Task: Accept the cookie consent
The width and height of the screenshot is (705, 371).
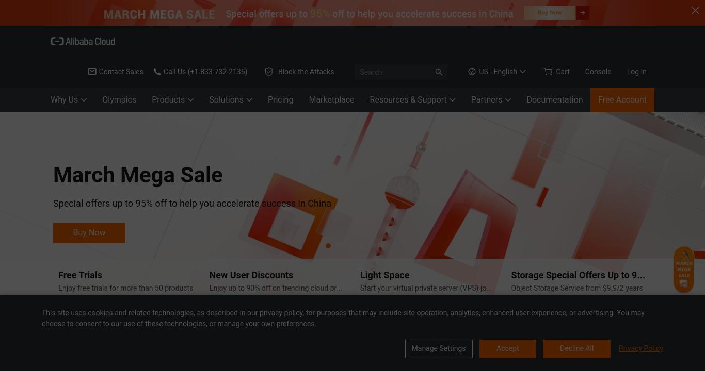Action: pyautogui.click(x=508, y=349)
